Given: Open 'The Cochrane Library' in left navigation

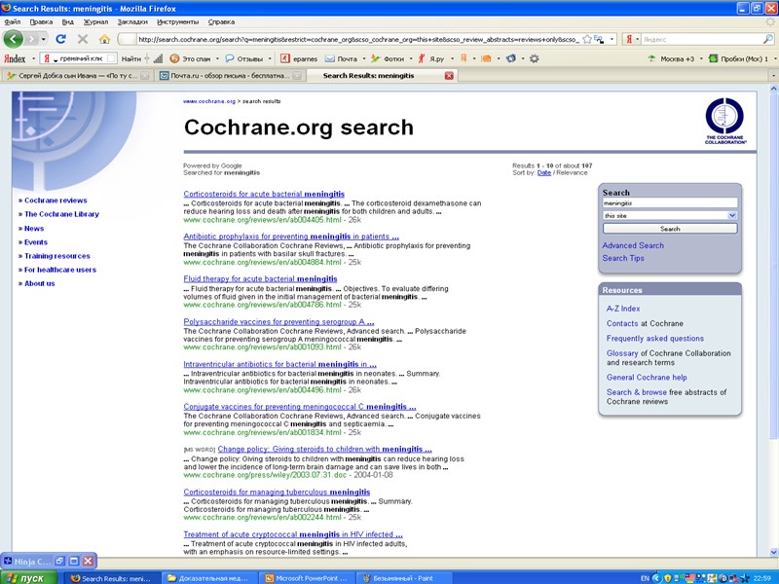Looking at the screenshot, I should (x=61, y=214).
